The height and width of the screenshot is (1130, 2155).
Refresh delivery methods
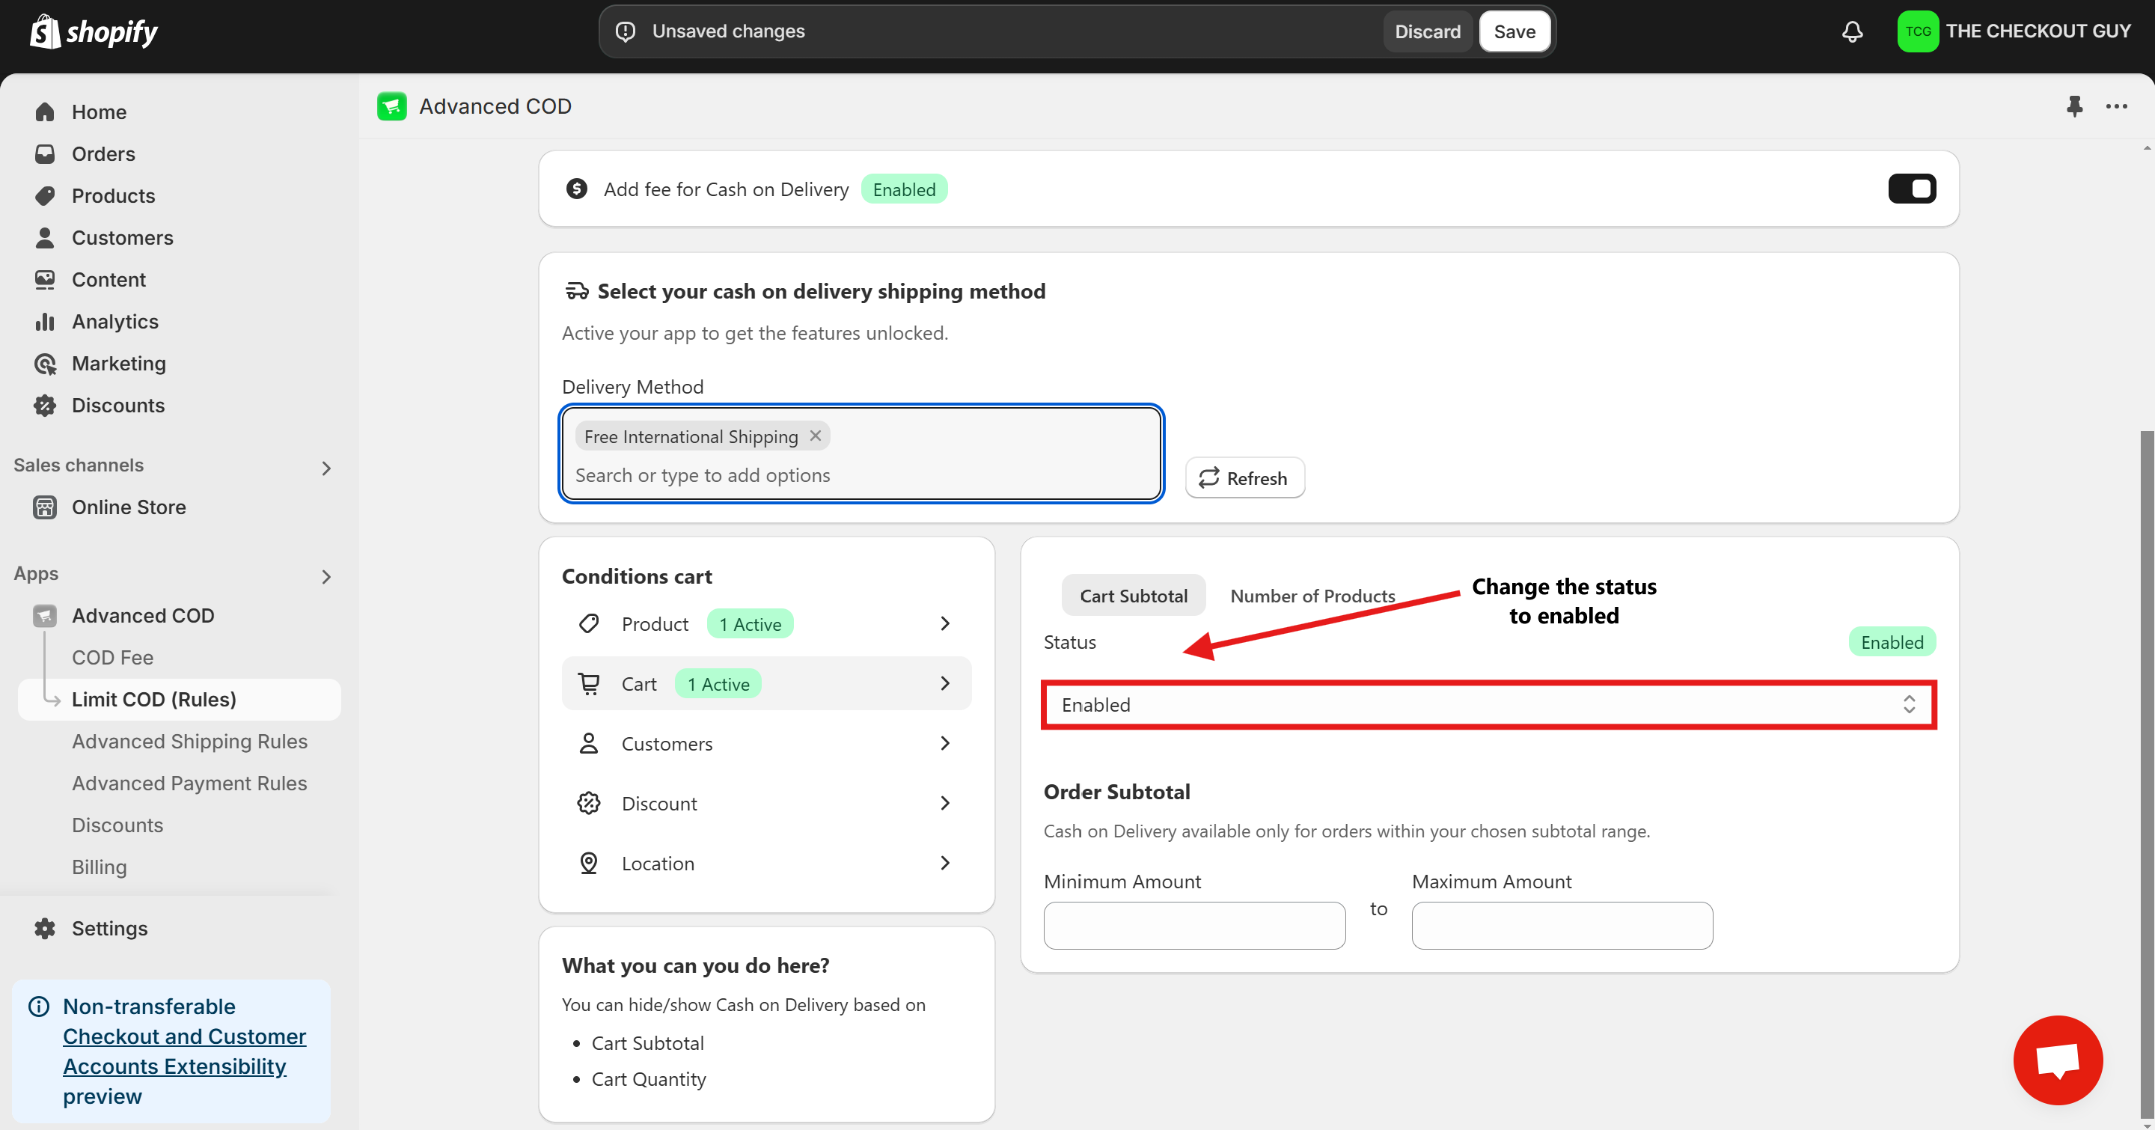1245,477
